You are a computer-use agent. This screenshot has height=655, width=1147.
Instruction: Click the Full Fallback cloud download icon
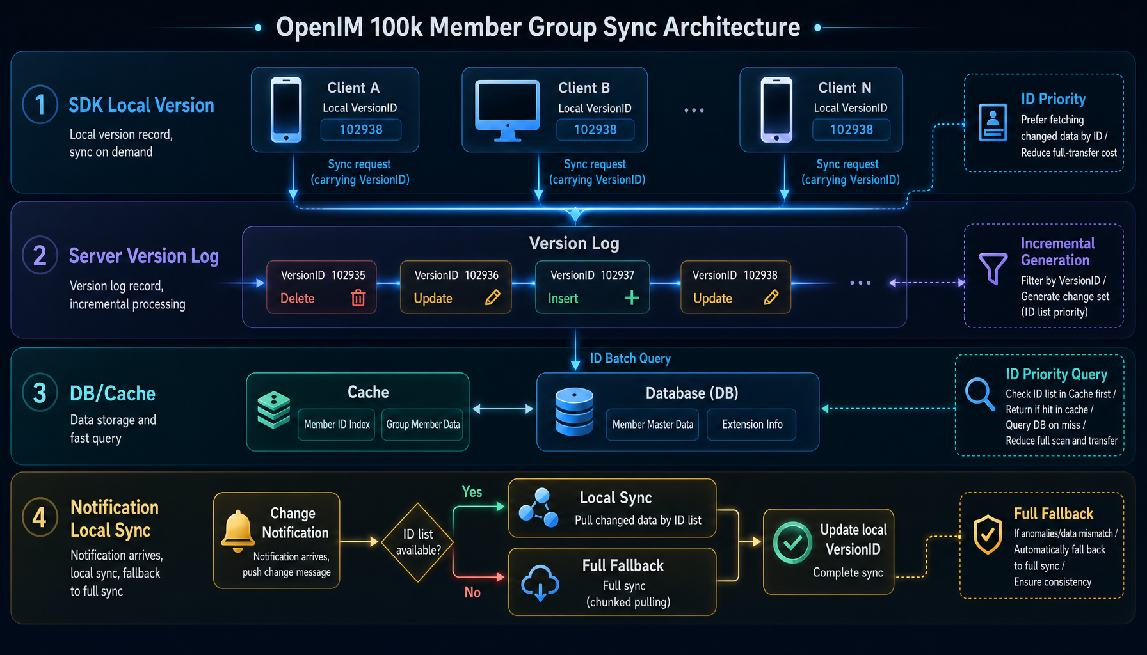click(x=540, y=583)
